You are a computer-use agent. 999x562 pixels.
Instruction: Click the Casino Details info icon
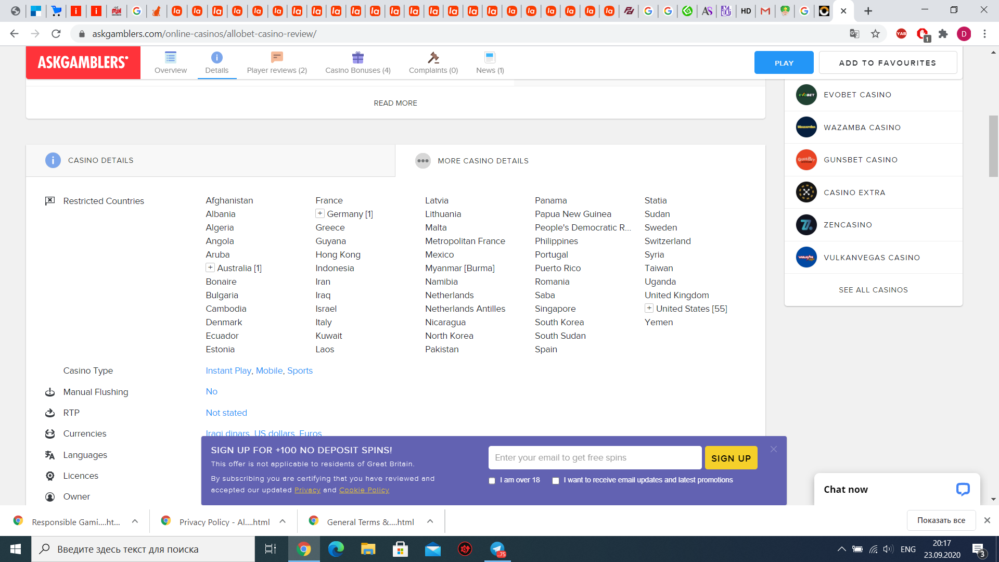click(x=53, y=160)
